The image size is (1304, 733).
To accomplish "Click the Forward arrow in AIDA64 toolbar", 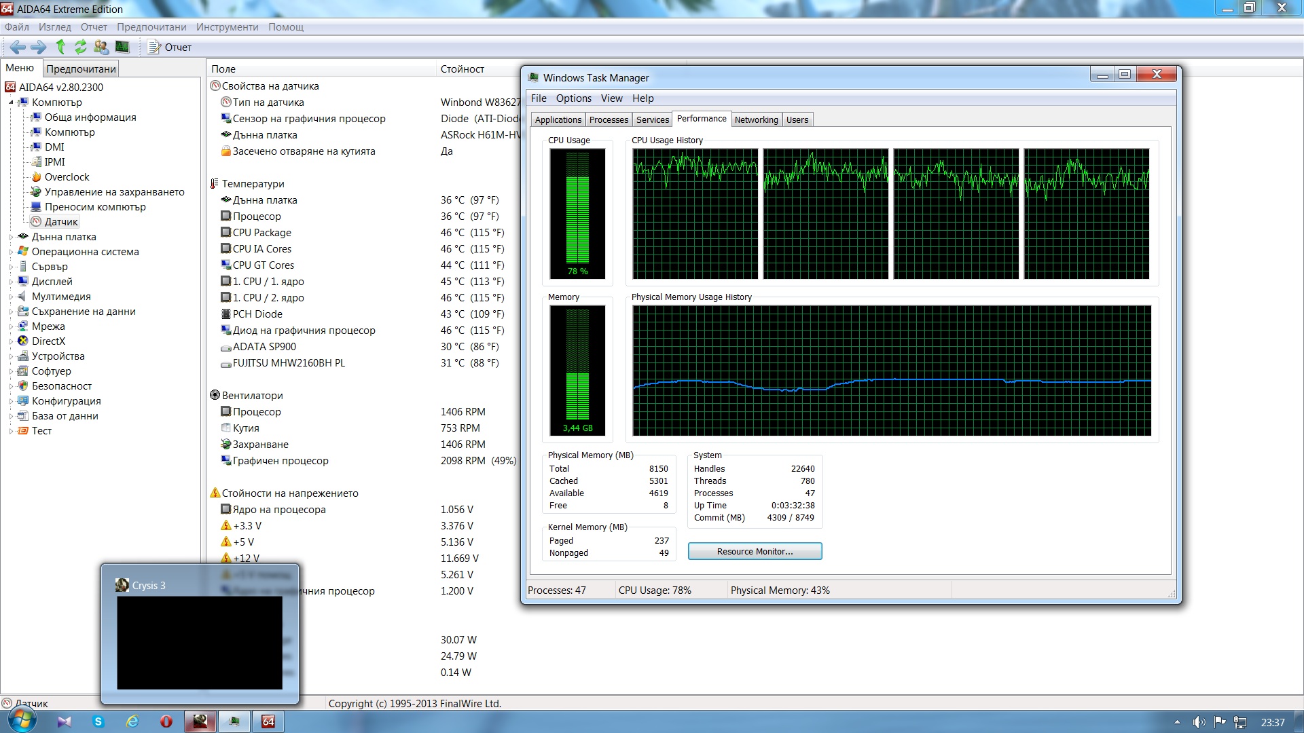I will [x=39, y=47].
